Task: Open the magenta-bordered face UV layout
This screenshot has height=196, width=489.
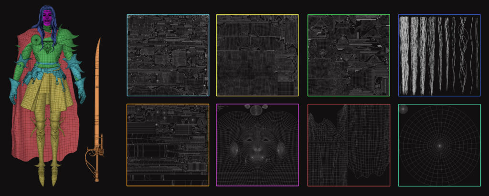Action: (x=257, y=145)
